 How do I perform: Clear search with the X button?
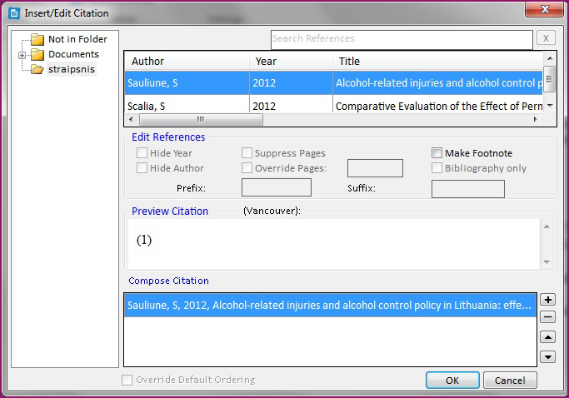546,38
